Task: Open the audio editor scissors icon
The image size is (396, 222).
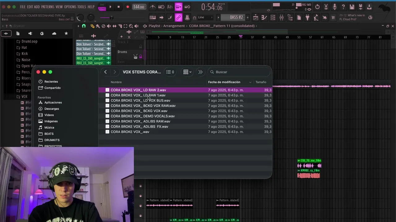Action: [326, 7]
